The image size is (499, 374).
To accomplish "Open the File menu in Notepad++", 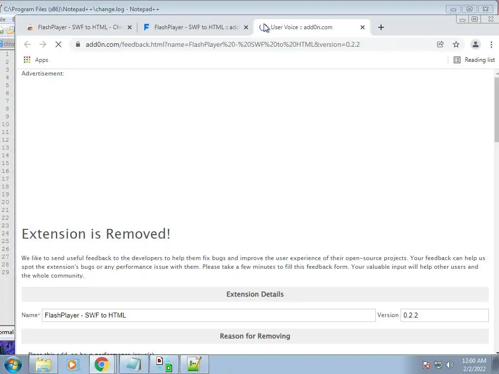I will [x=3, y=19].
